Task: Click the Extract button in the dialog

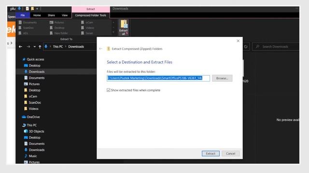Action: [x=211, y=153]
